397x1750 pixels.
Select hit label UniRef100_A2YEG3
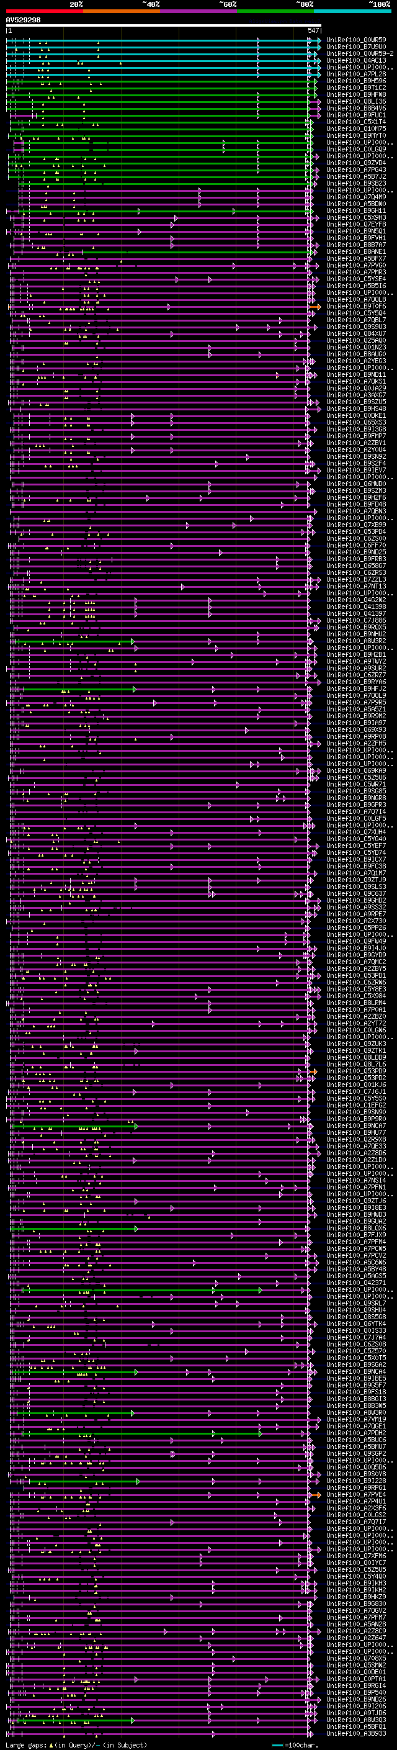tap(356, 361)
